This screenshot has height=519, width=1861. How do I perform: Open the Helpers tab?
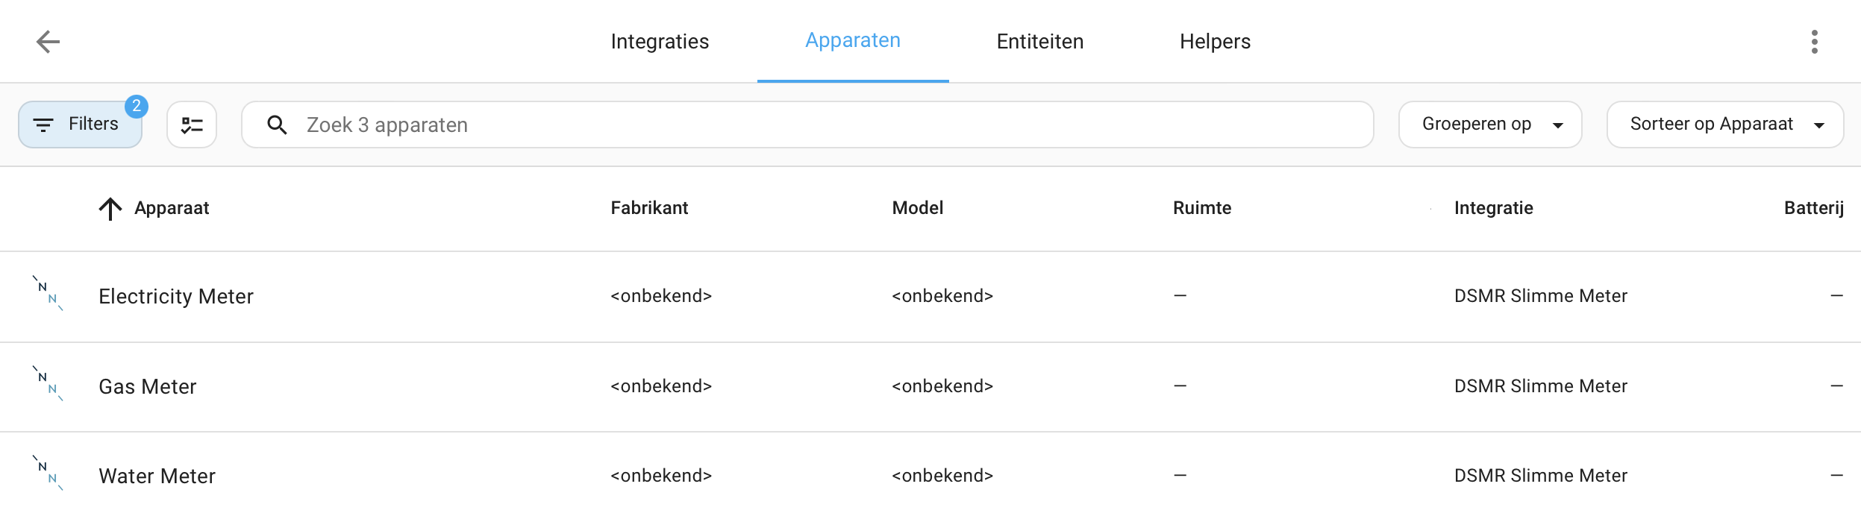pyautogui.click(x=1215, y=42)
